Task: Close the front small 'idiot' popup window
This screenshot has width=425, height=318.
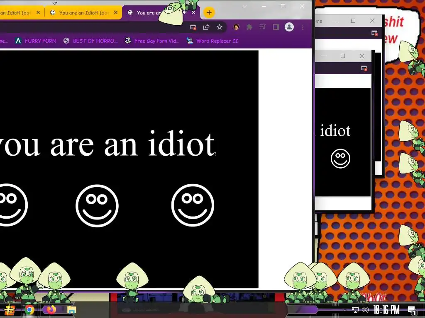Action: [x=362, y=56]
